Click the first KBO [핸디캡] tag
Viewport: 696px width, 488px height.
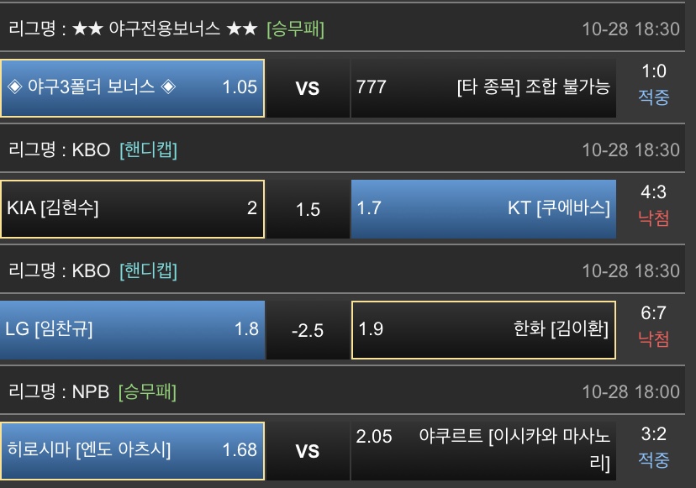(x=149, y=150)
